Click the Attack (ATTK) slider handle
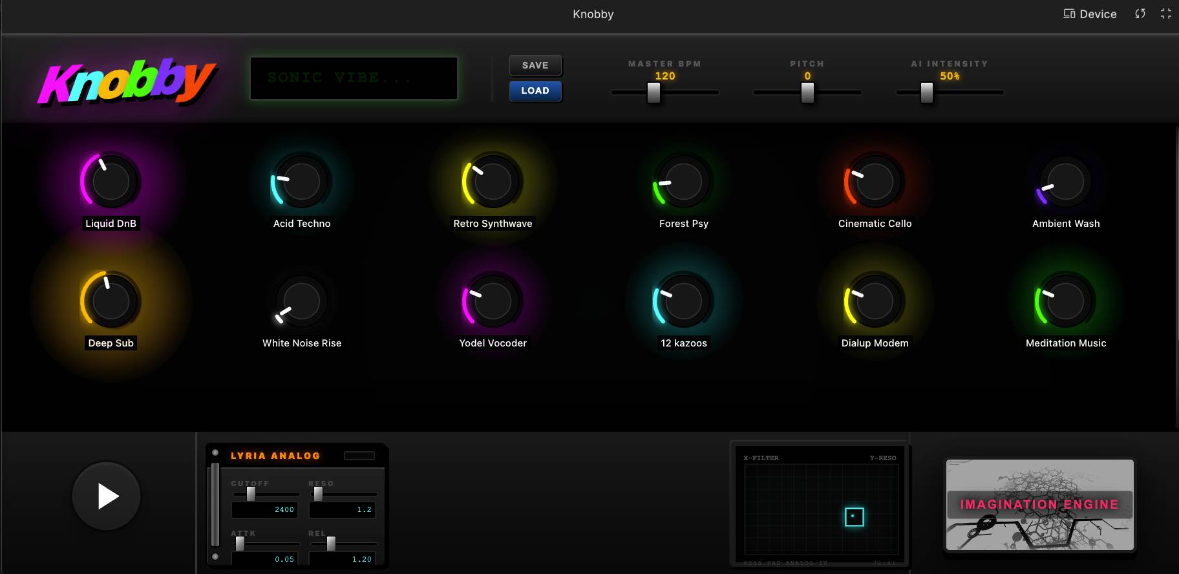This screenshot has width=1179, height=574. (240, 544)
